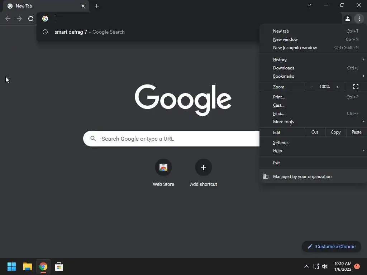Select the smart defrag 7 suggestion
This screenshot has width=367, height=275.
pyautogui.click(x=148, y=32)
